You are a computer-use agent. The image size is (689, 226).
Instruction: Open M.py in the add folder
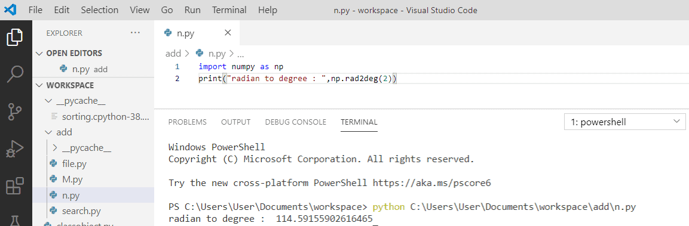click(x=93, y=179)
